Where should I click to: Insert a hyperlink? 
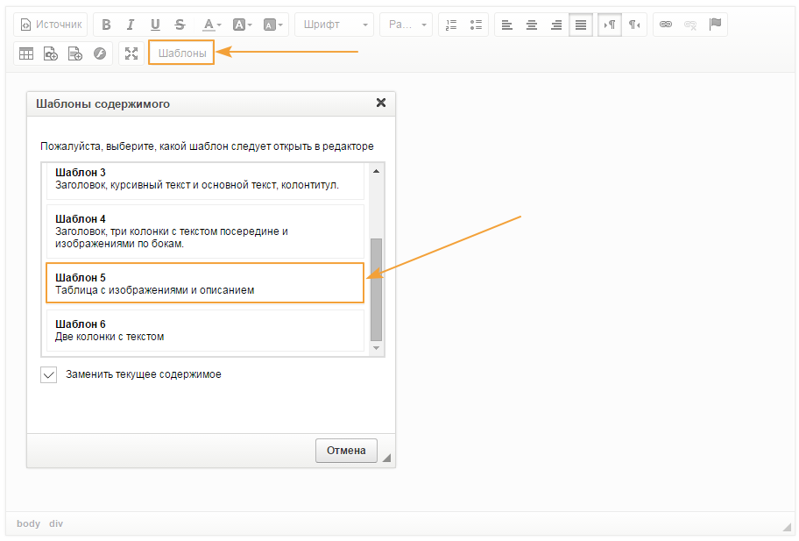(x=666, y=25)
